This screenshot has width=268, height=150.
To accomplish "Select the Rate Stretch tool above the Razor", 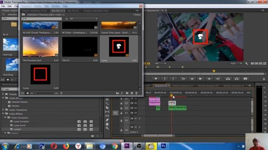I will click(107, 103).
